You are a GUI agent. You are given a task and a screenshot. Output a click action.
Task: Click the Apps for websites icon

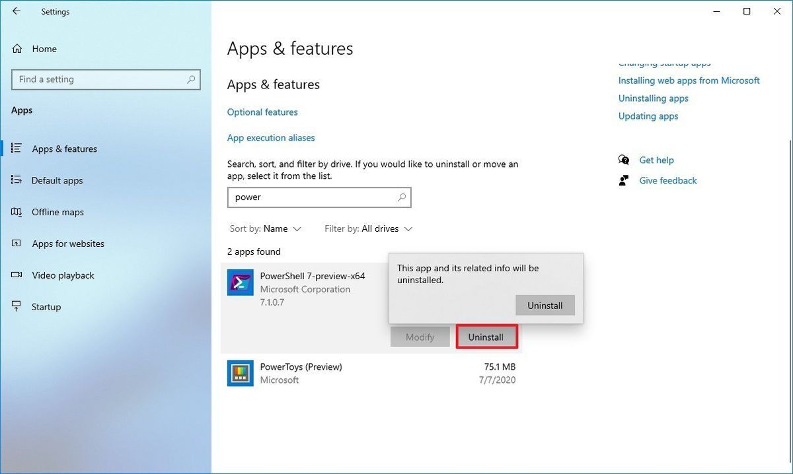[x=17, y=244]
